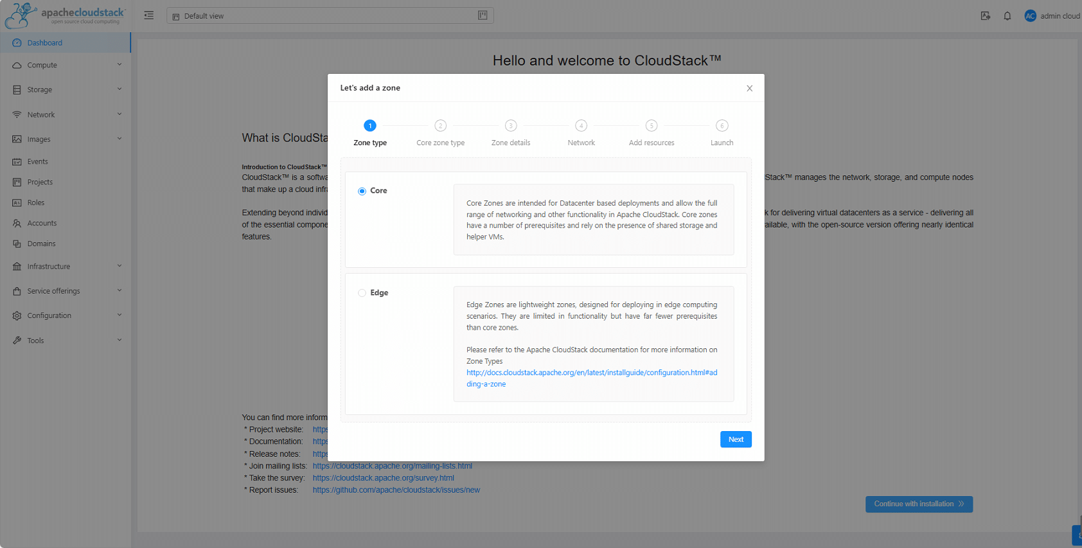Click the Infrastructure bank icon
Viewport: 1082px width, 548px height.
[17, 267]
